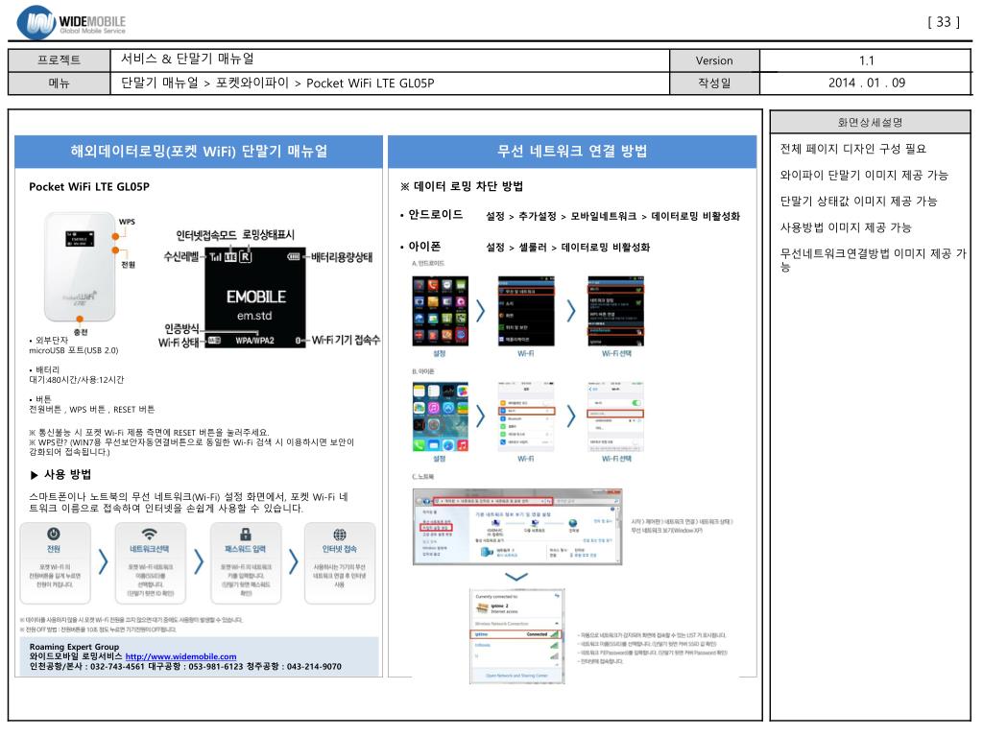The height and width of the screenshot is (737, 983).
Task: Click Open Network and Sharing Center in the popup
Action: point(516,676)
